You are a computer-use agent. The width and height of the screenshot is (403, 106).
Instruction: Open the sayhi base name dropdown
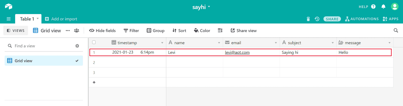coord(201,7)
